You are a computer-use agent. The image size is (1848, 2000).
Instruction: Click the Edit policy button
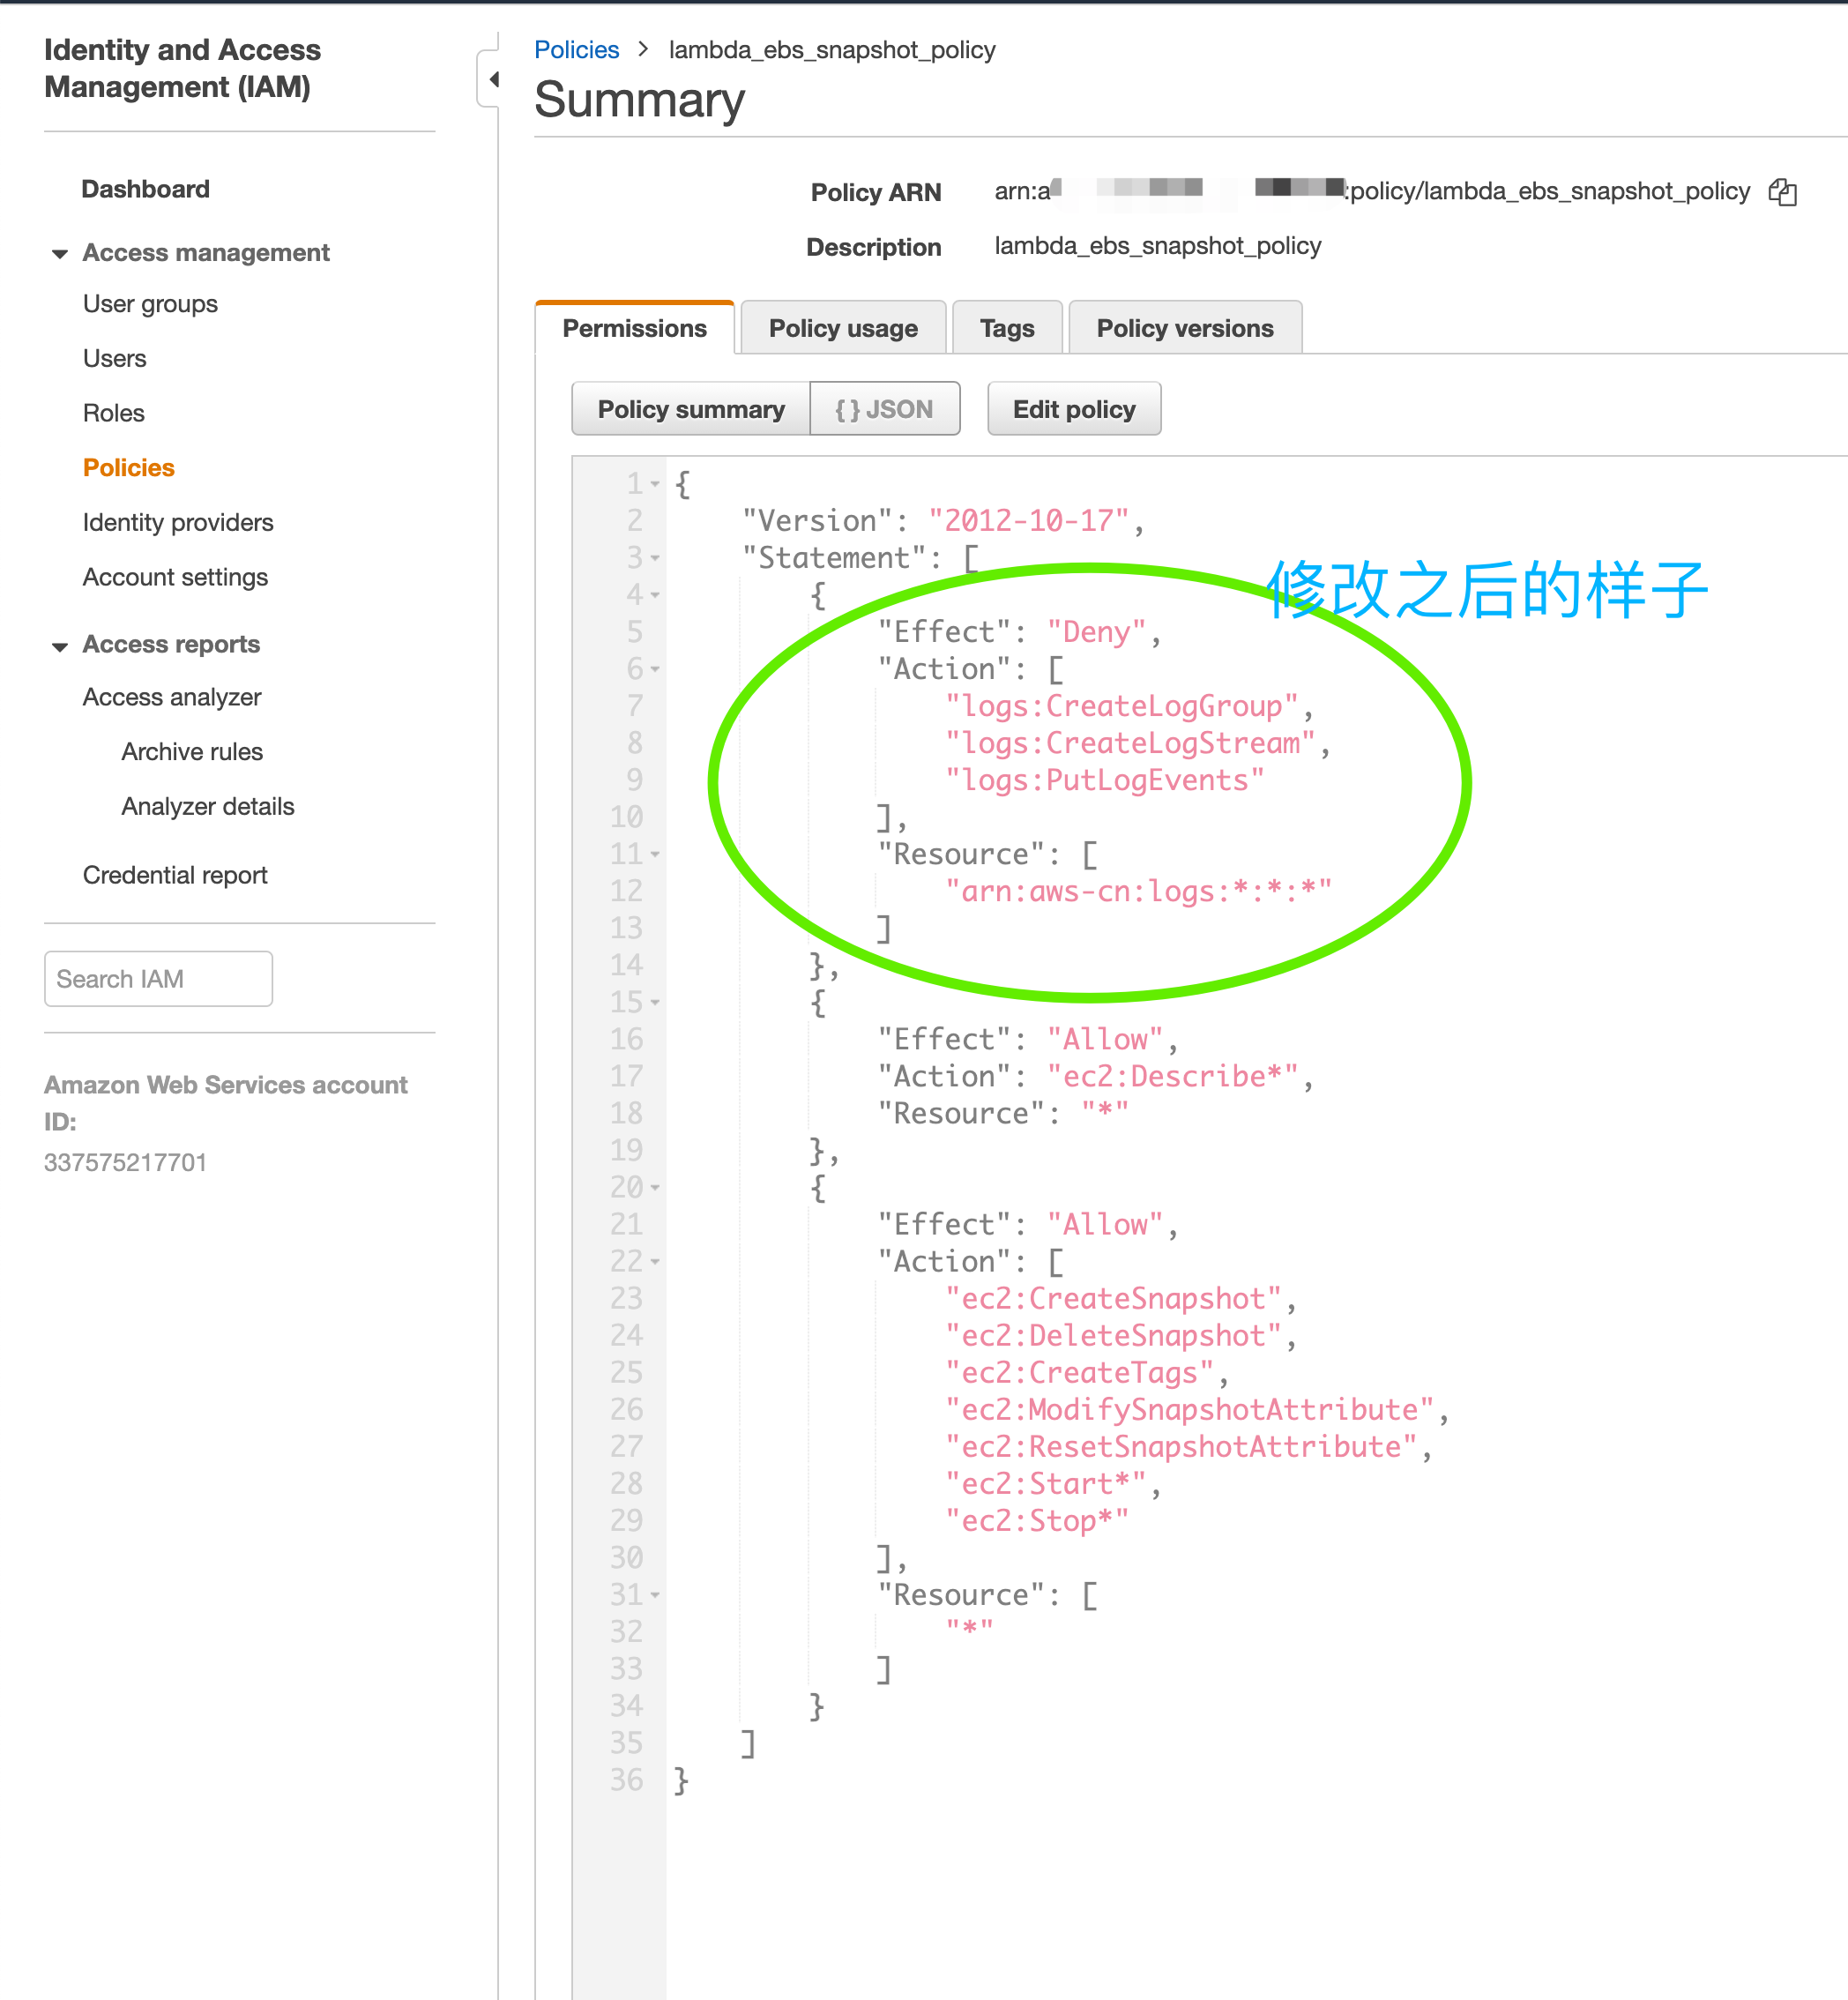coord(1074,409)
